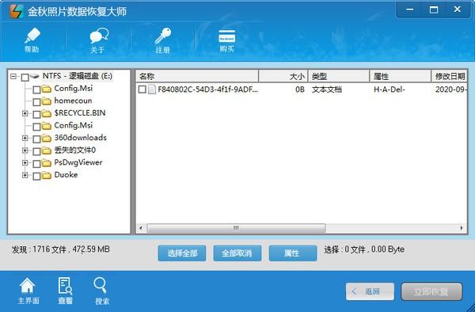Maximize the window

click(x=434, y=10)
